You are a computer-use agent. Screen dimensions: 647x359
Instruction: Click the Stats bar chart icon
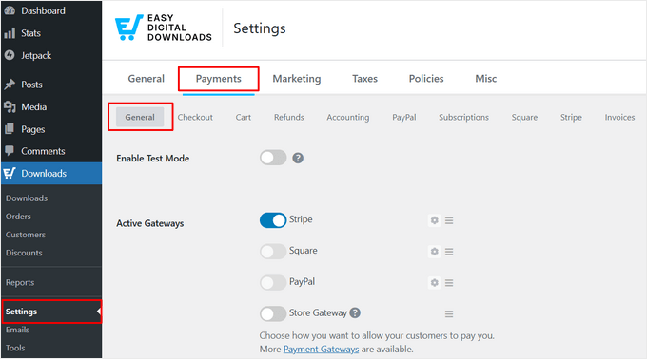[x=10, y=33]
